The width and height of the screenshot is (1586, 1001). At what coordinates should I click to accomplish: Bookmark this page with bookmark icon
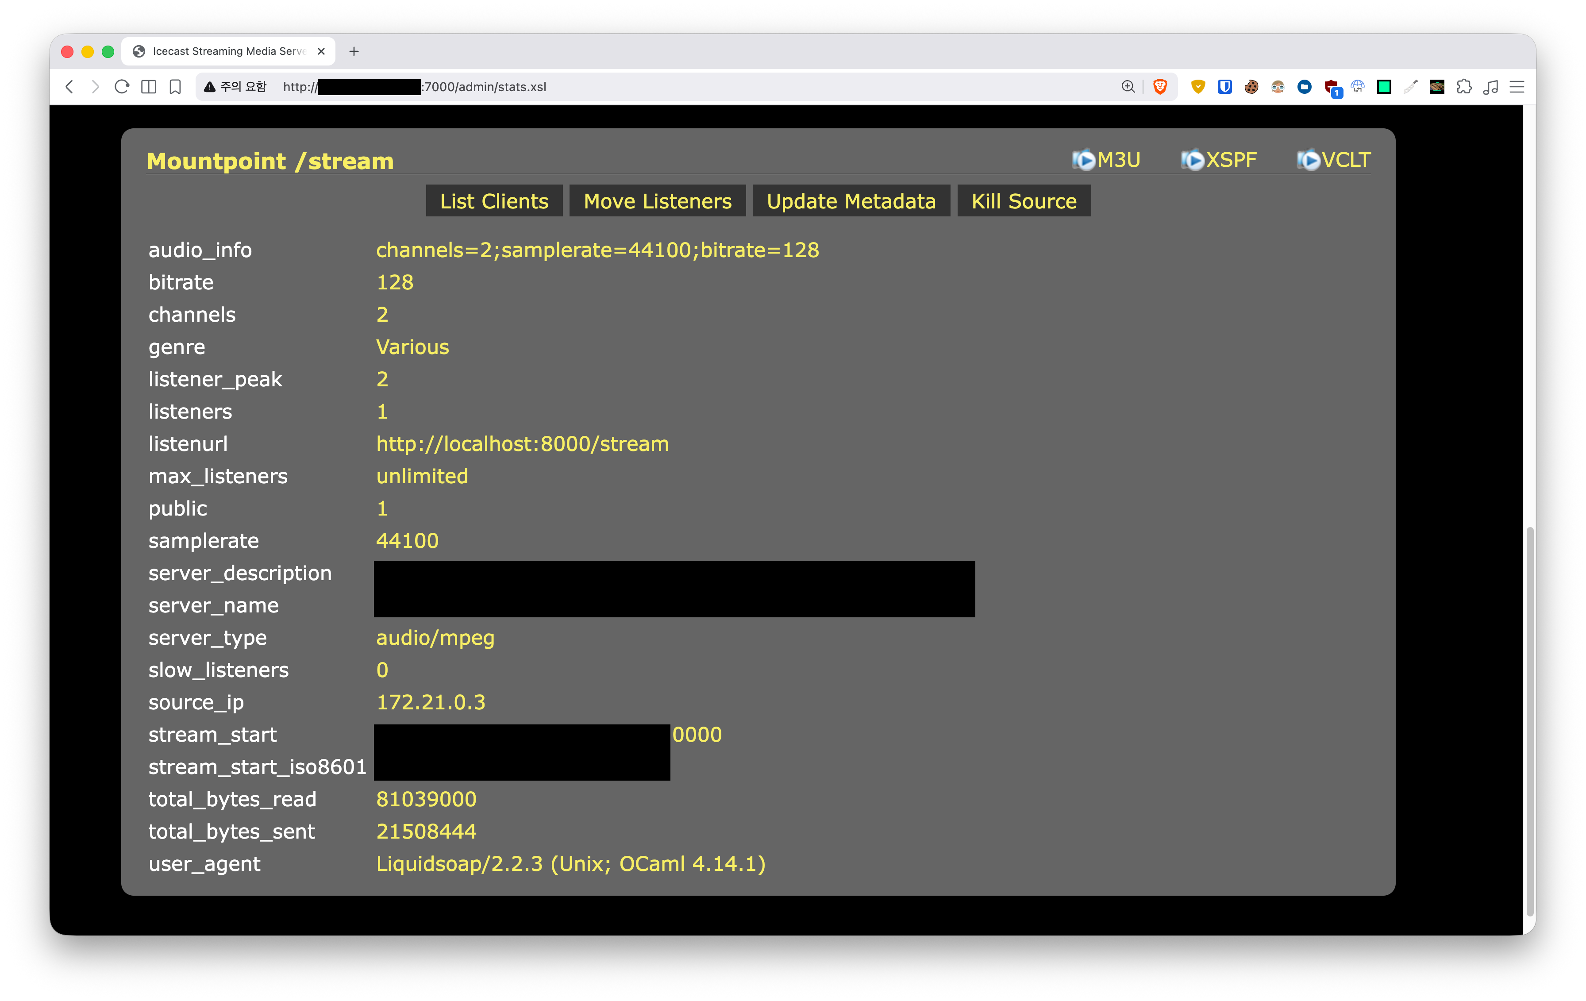coord(175,87)
